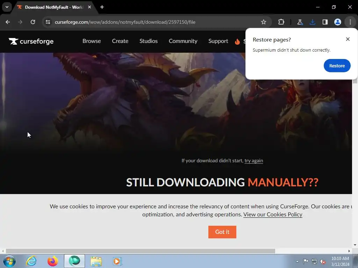Open the taskbar clock and date
Image resolution: width=358 pixels, height=268 pixels.
340,261
